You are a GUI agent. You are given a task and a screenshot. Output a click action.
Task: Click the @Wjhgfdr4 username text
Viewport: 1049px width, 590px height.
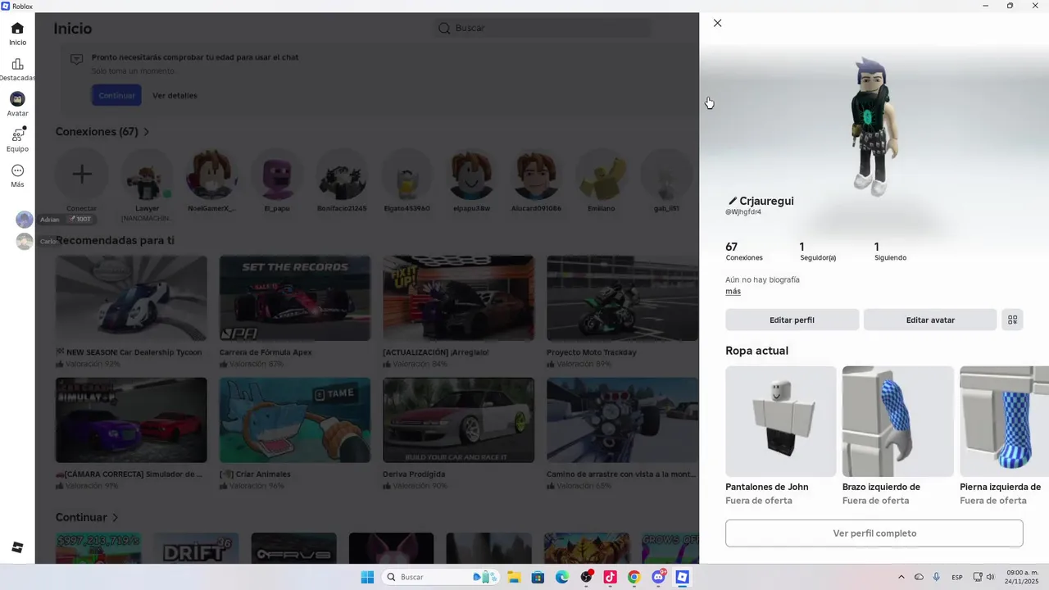[x=743, y=212]
